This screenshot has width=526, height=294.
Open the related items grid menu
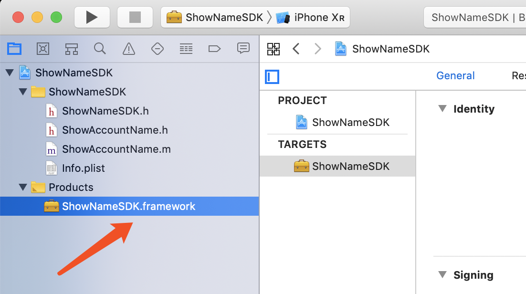pyautogui.click(x=274, y=49)
